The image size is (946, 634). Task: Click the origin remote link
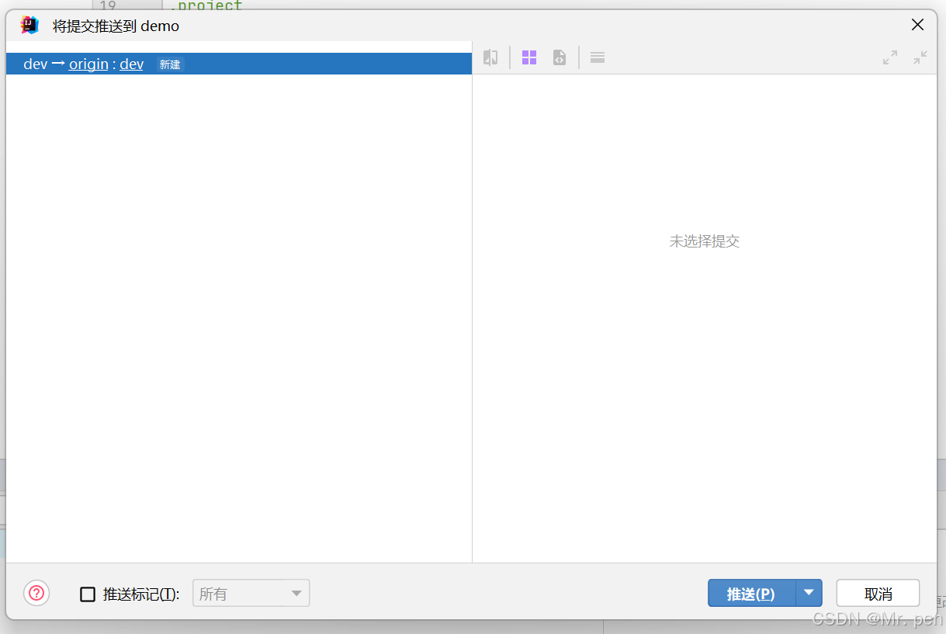(x=88, y=64)
